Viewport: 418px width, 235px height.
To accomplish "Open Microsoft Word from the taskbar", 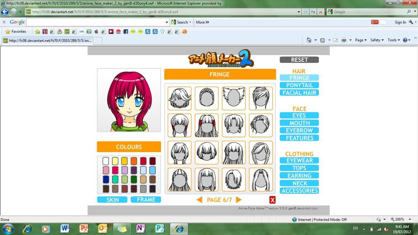I will (x=65, y=229).
